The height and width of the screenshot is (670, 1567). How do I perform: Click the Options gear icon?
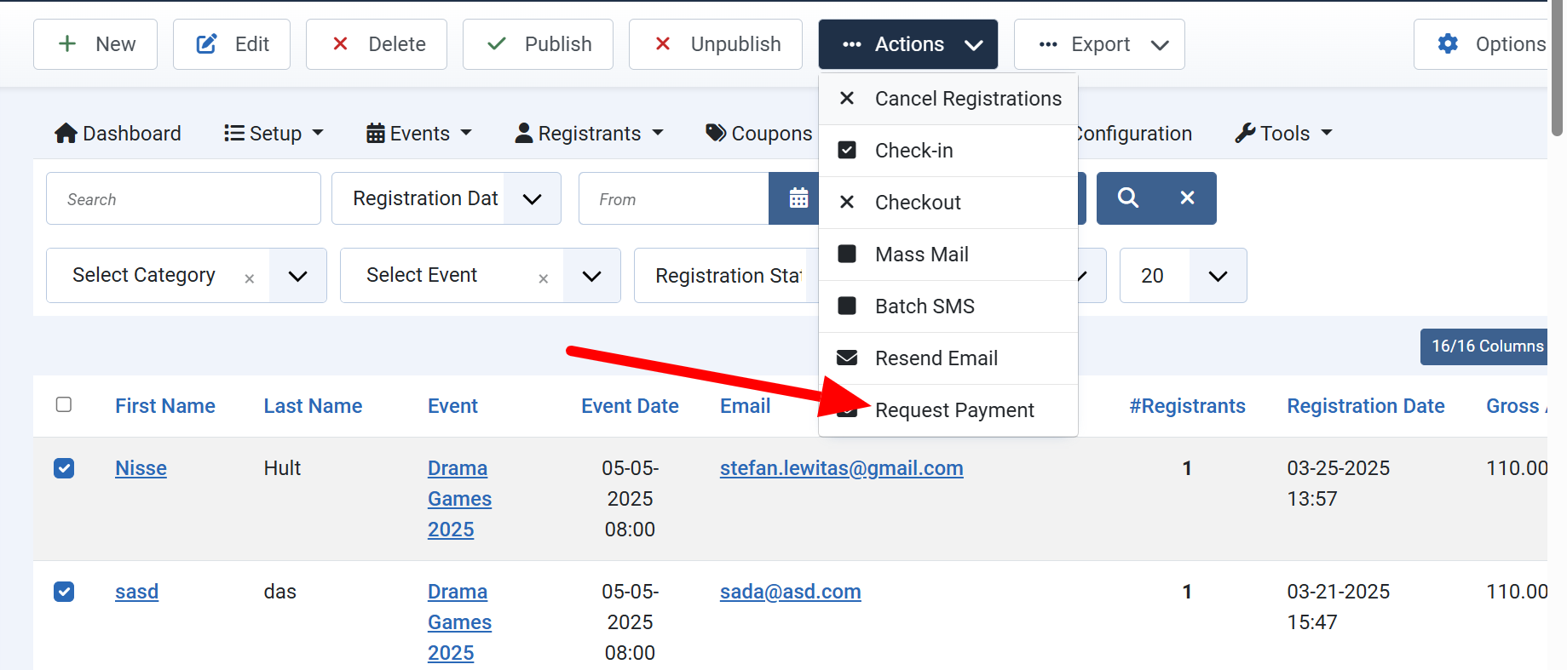click(1448, 44)
